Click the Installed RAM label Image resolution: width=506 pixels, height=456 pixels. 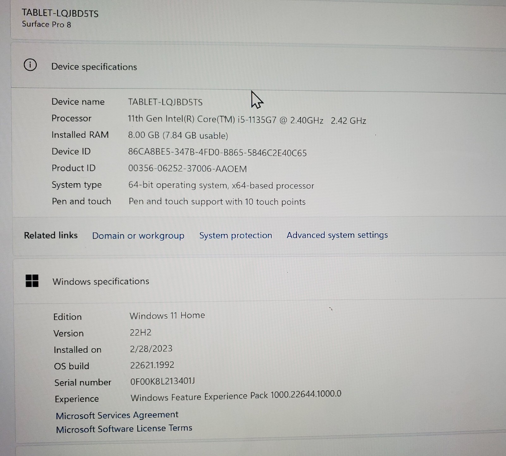80,135
